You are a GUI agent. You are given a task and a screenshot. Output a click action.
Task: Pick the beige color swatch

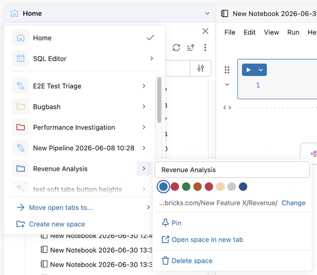point(220,186)
